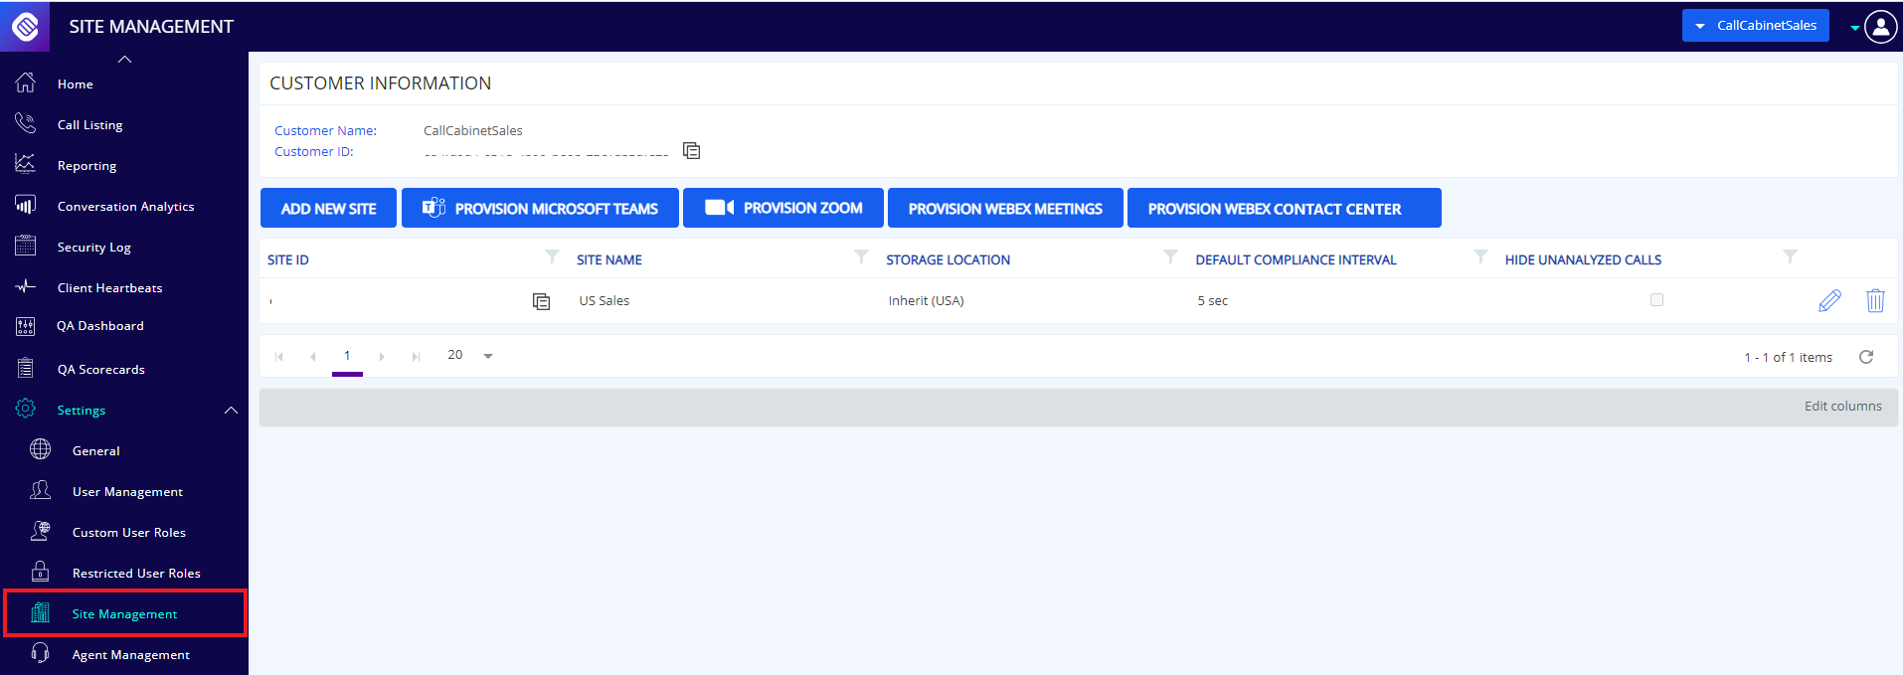Click the Add New Site button
Viewport: 1903px width, 675px height.
click(328, 209)
